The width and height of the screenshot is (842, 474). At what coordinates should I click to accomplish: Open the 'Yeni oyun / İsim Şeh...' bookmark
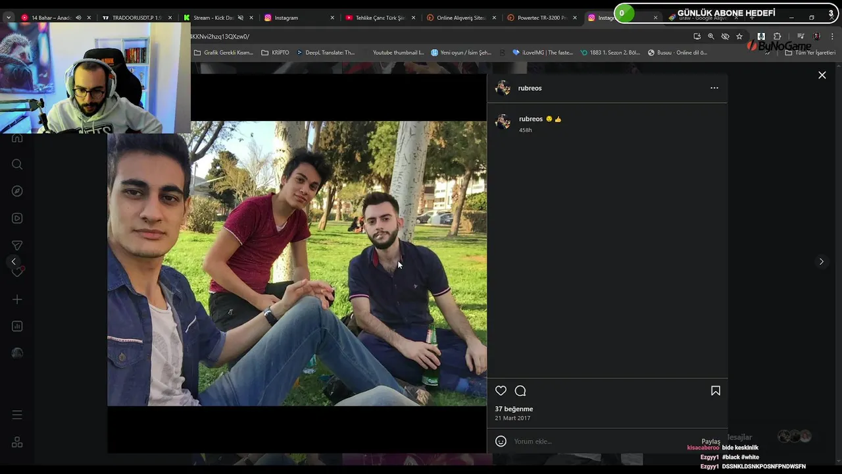(x=461, y=53)
